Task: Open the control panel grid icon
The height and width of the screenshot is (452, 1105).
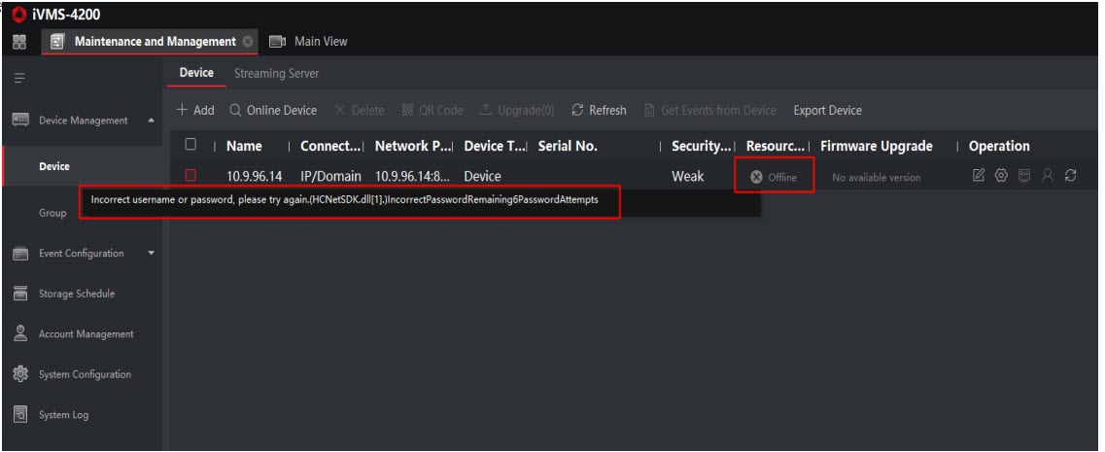Action: 17,42
